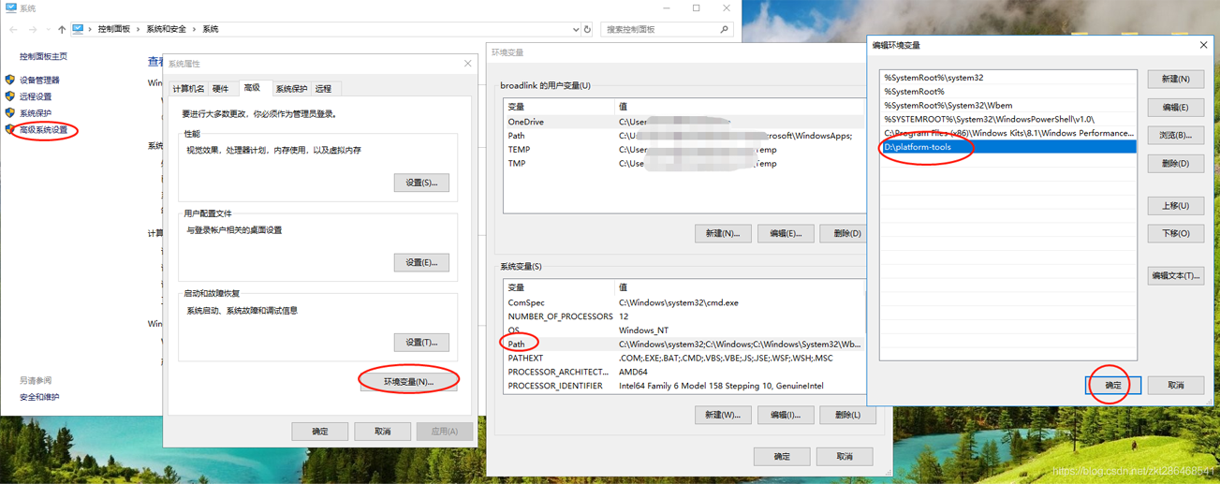The height and width of the screenshot is (484, 1220).
Task: Click the up-one-level arrow in the navigation bar
Action: point(62,30)
